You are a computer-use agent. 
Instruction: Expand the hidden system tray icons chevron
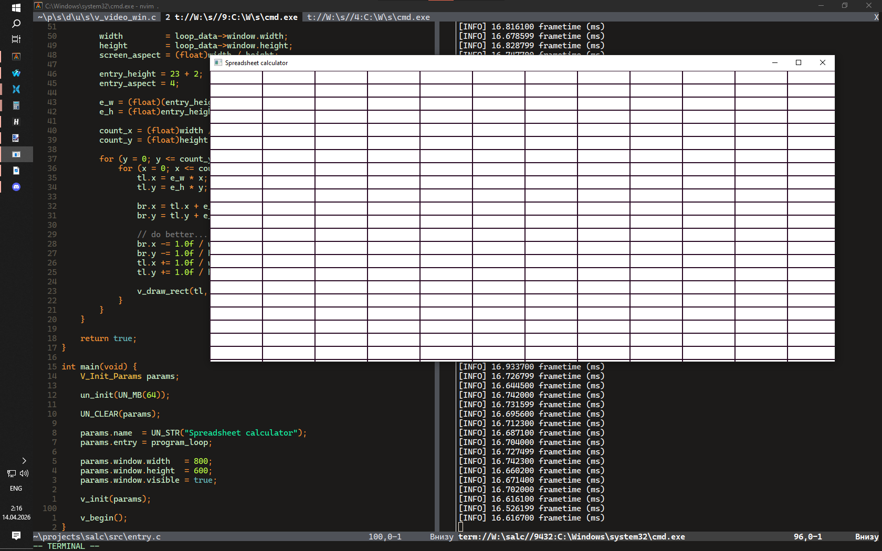[24, 461]
